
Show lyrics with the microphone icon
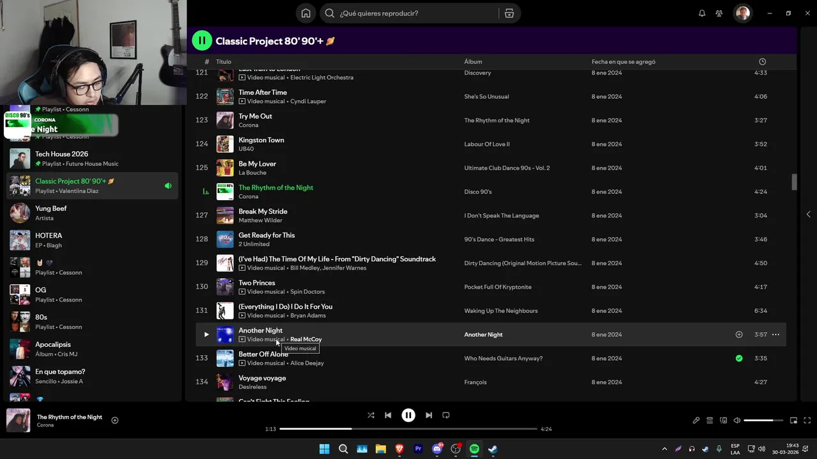click(696, 420)
